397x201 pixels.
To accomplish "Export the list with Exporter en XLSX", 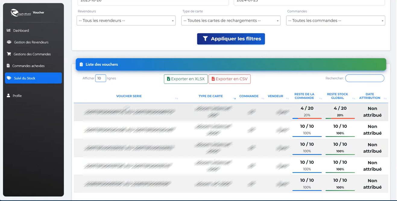I will coord(186,79).
